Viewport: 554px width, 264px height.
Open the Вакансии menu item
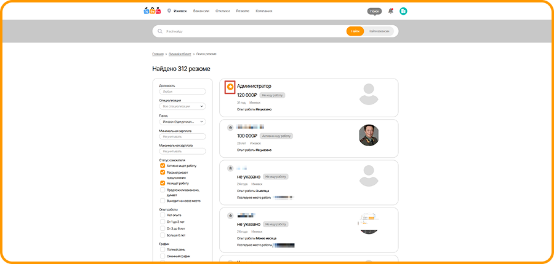pyautogui.click(x=201, y=11)
